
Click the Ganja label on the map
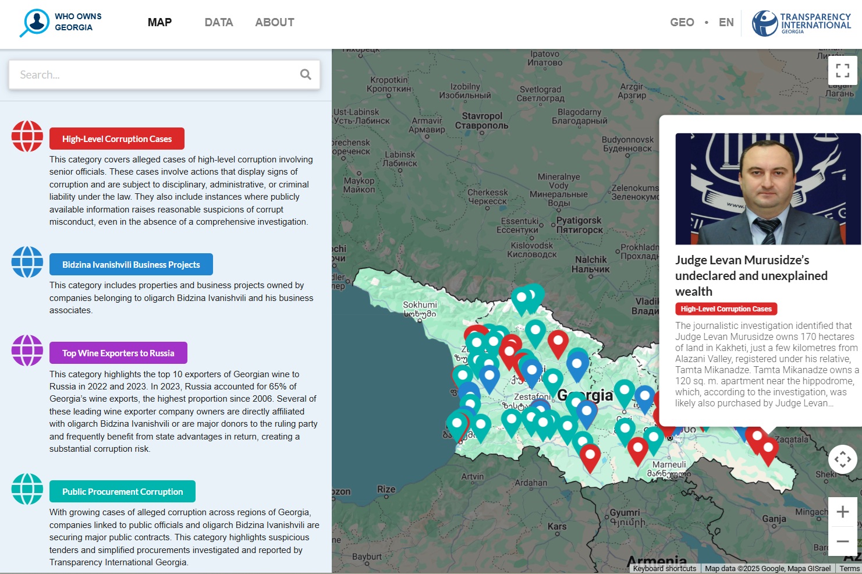774,519
